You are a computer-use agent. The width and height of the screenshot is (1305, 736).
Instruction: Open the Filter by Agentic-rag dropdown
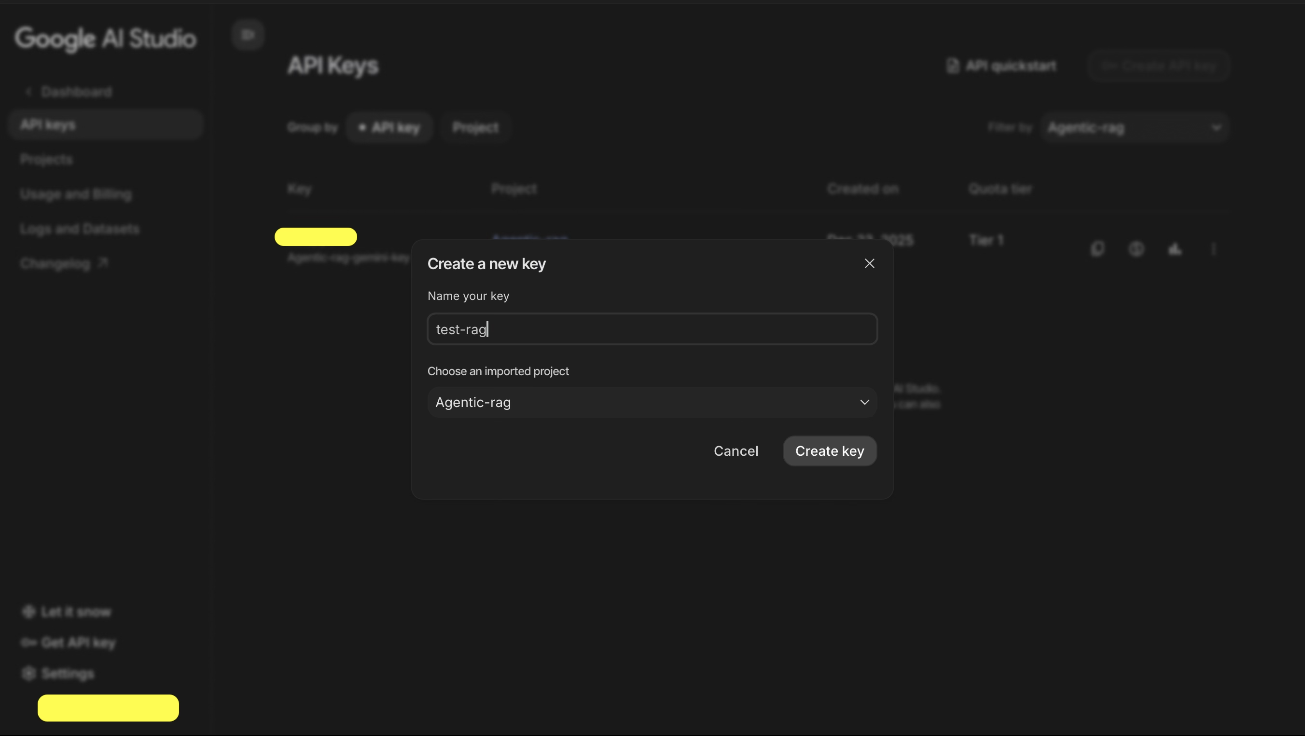click(x=1135, y=127)
